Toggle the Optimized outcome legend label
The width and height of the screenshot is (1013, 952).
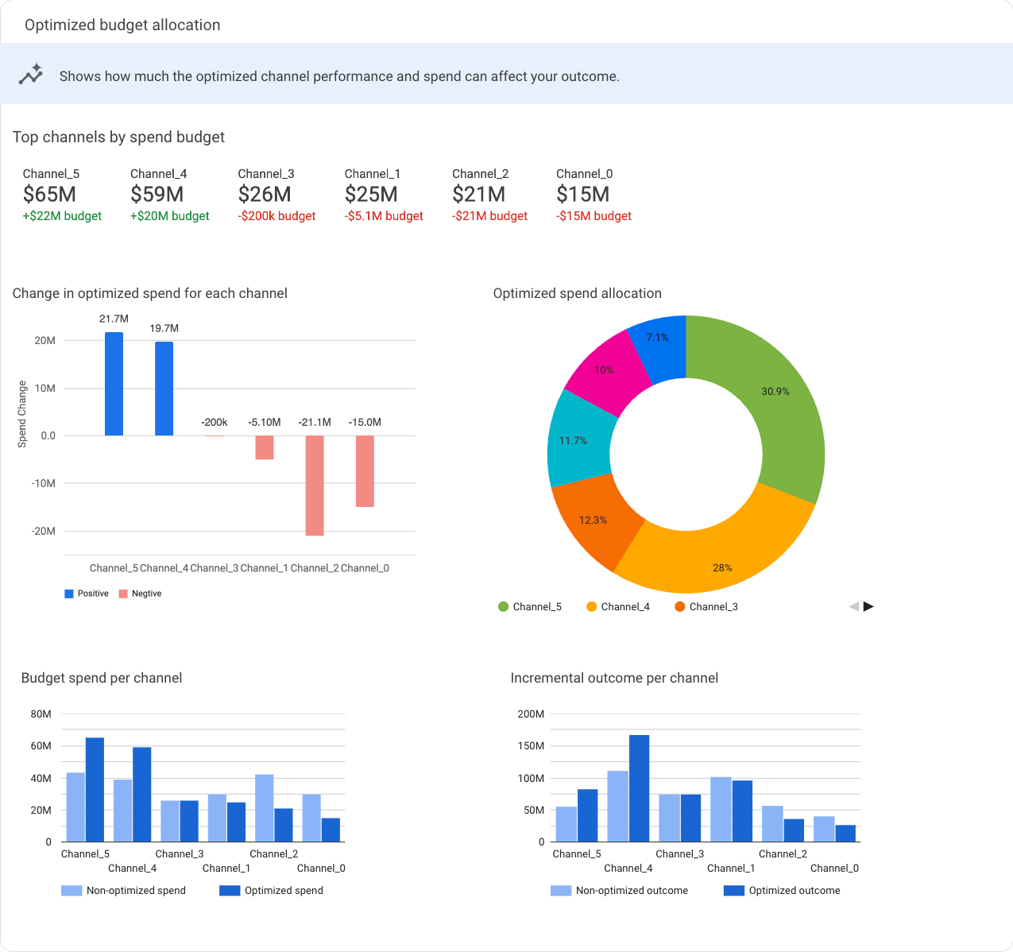[794, 891]
